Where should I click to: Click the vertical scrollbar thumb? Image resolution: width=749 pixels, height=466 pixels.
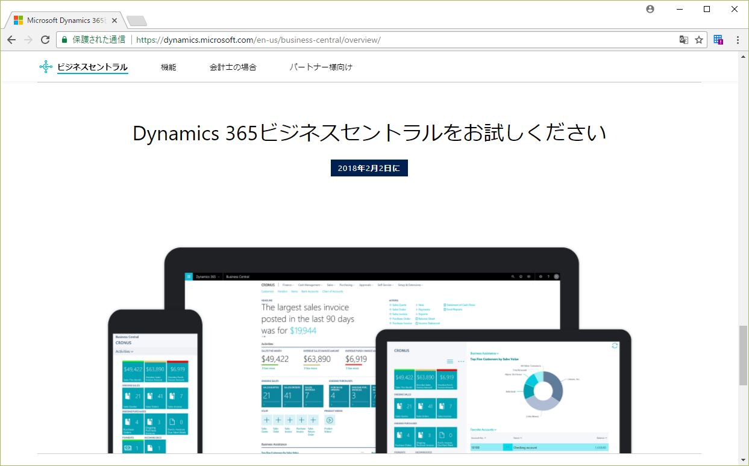[744, 355]
